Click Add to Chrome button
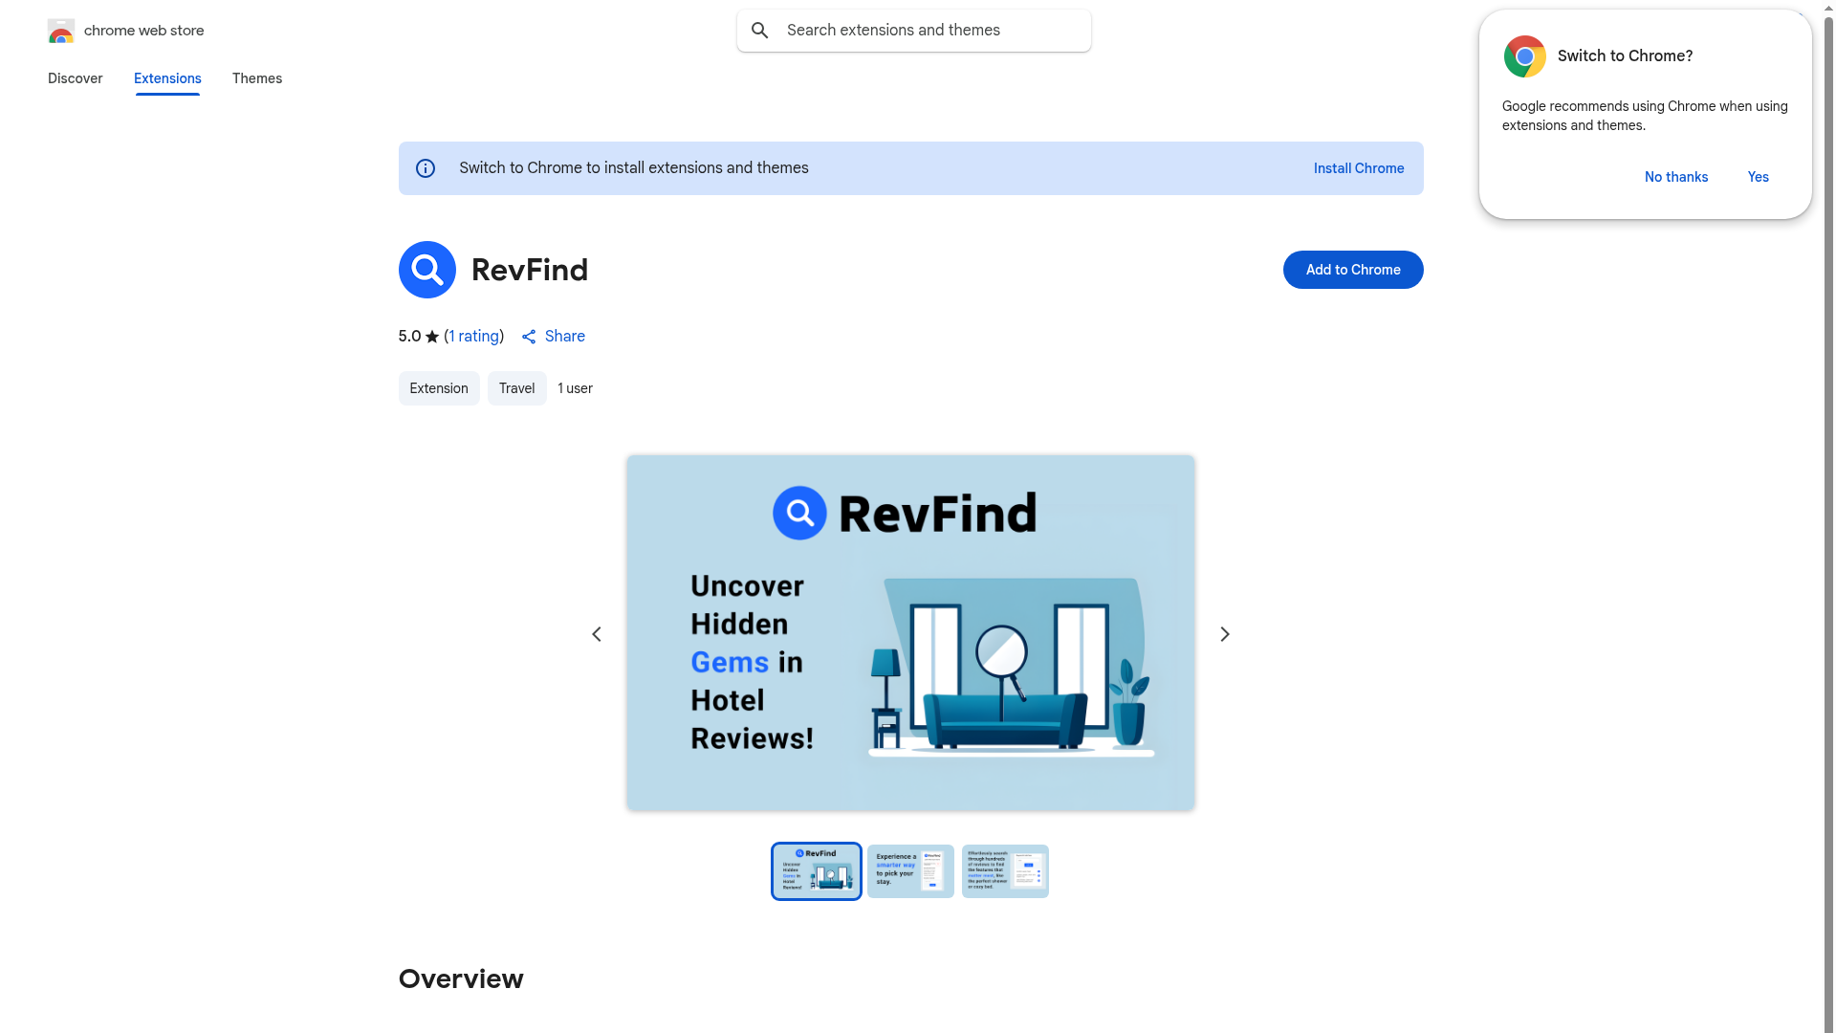Viewport: 1836px width, 1033px height. point(1353,270)
